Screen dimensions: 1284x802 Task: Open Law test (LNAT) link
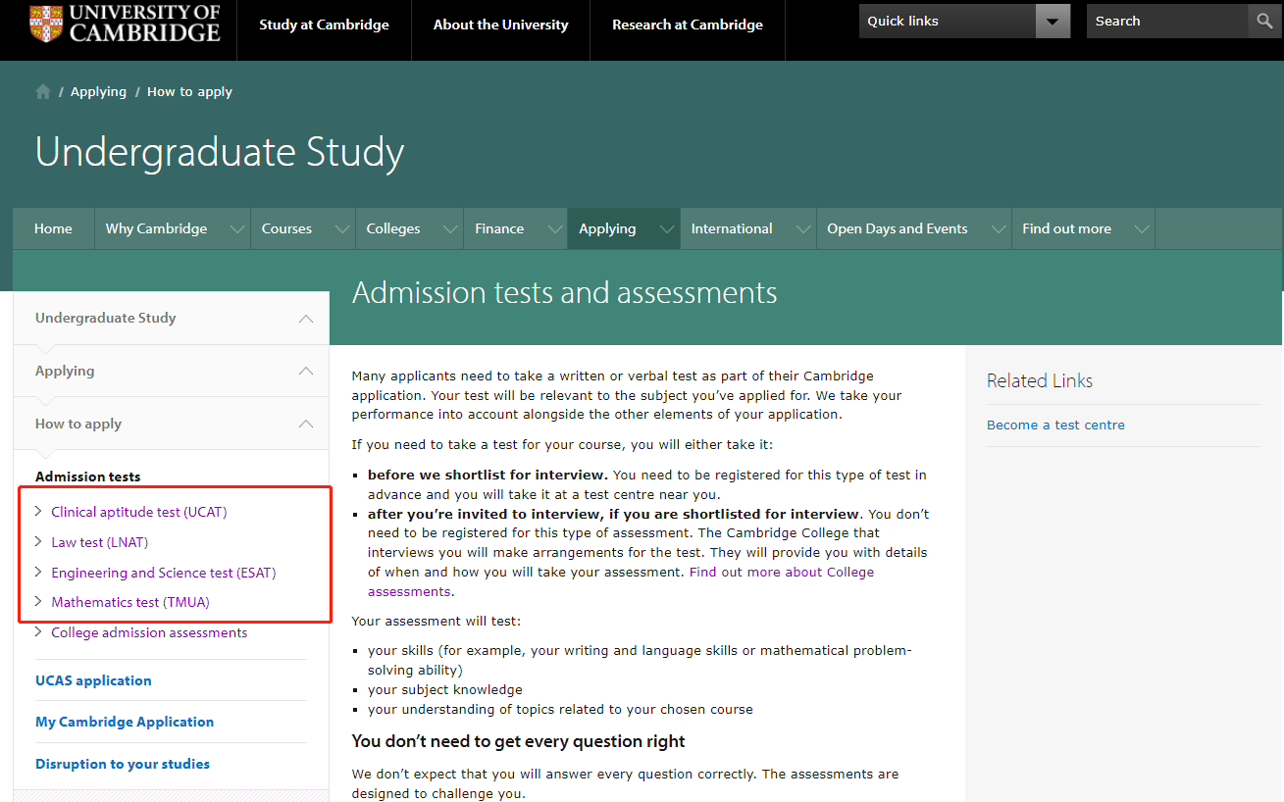pos(100,542)
